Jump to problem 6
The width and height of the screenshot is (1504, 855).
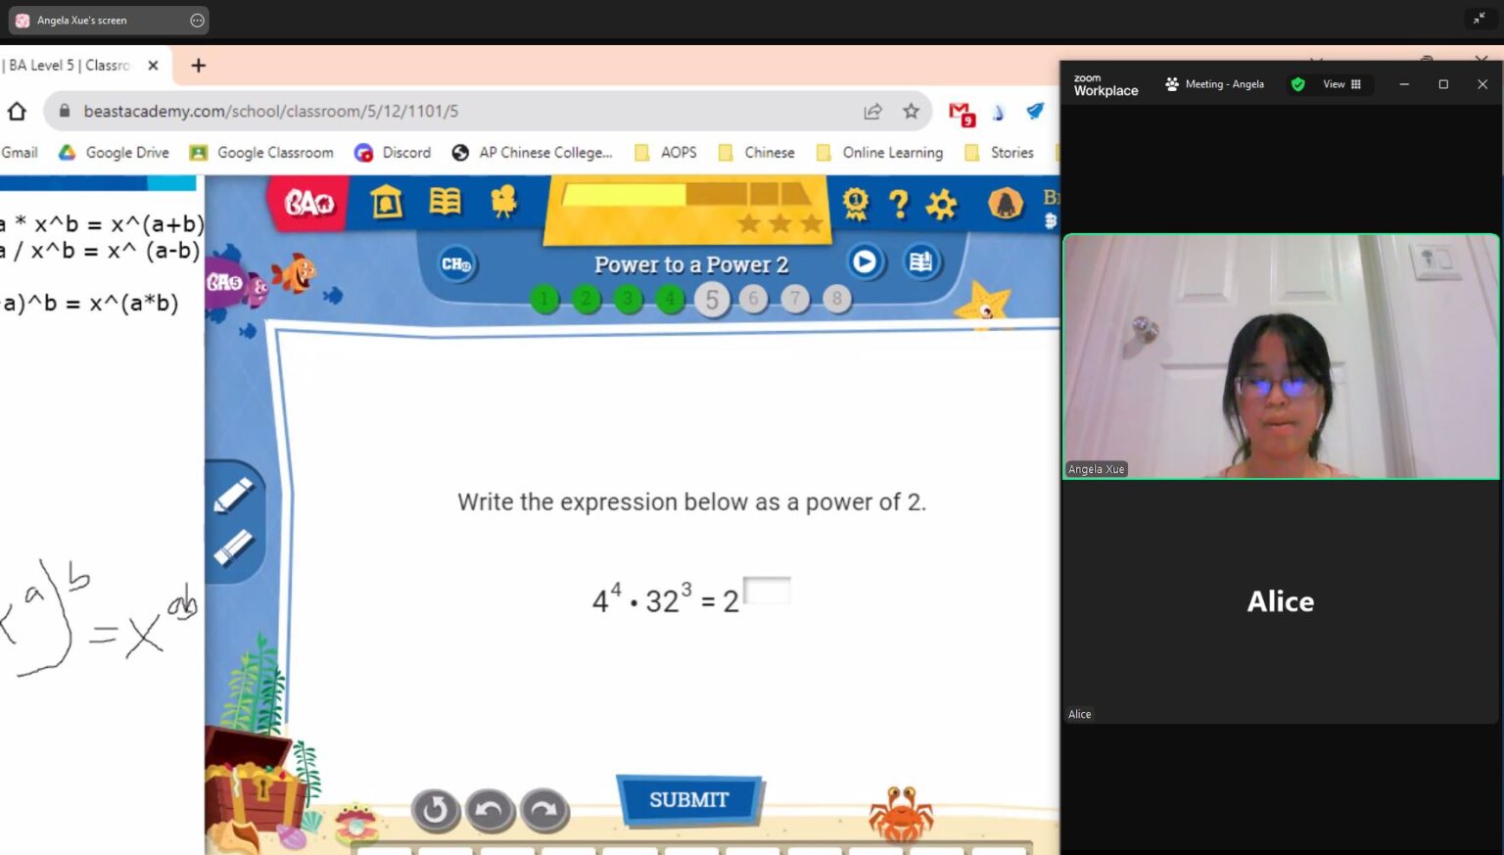click(x=753, y=298)
